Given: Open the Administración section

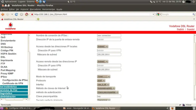Looking at the screenshot, I should pyautogui.click(x=14, y=97).
